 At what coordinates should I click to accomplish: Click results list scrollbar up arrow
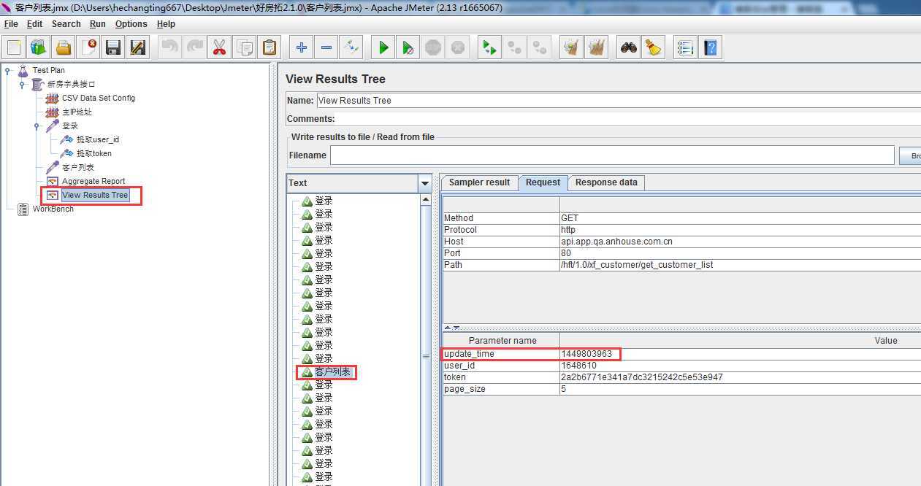pyautogui.click(x=427, y=200)
